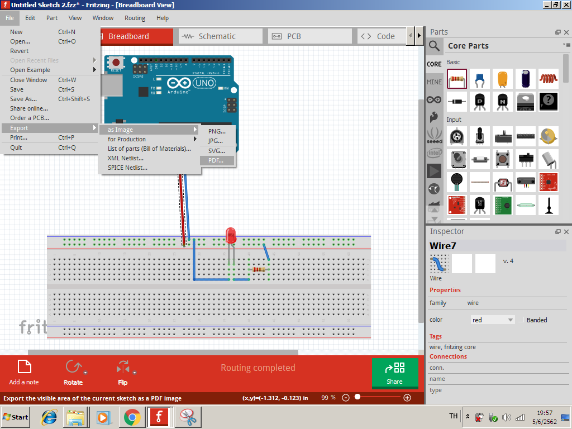The width and height of the screenshot is (572, 429).
Task: Select the resistor on the breadboard
Action: [x=259, y=270]
